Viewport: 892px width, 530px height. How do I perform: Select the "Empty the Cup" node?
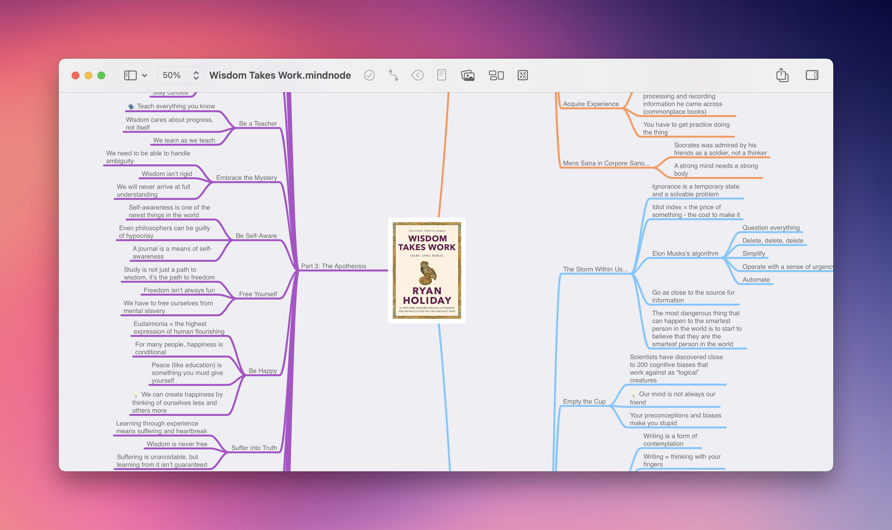pos(584,401)
